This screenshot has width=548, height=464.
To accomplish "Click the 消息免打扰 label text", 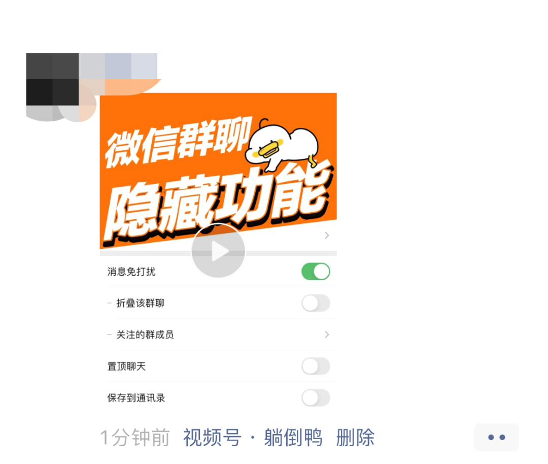I will pos(131,271).
